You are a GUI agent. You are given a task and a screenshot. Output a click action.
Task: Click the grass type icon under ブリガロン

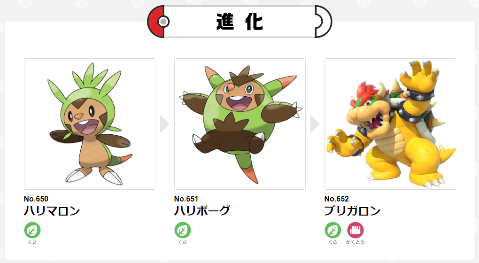(x=333, y=230)
